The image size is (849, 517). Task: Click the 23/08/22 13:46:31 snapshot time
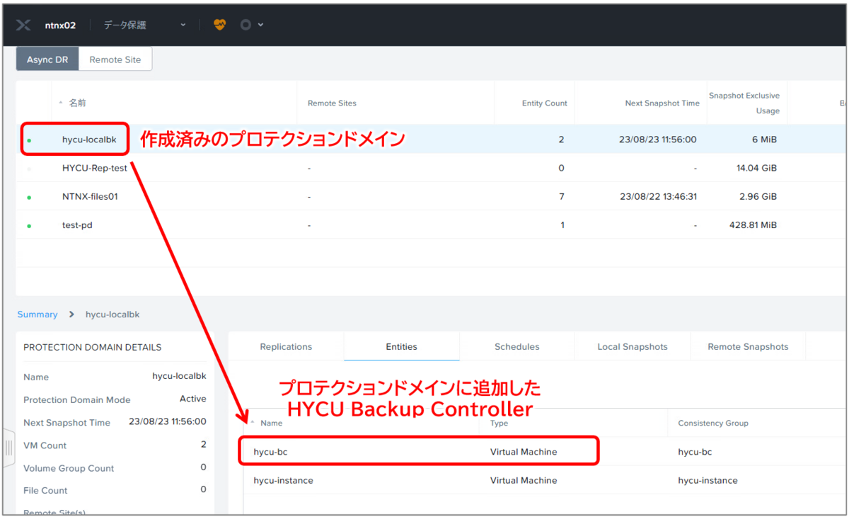658,197
